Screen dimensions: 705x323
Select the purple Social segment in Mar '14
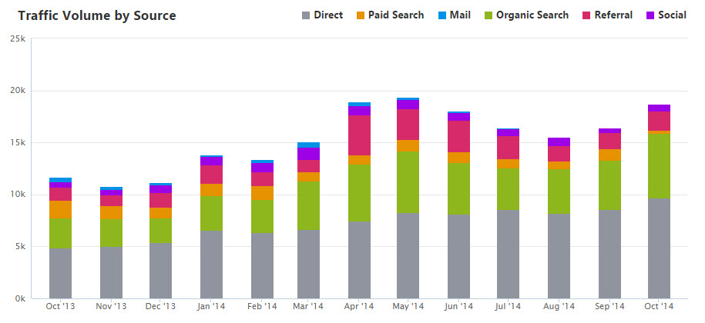click(307, 154)
